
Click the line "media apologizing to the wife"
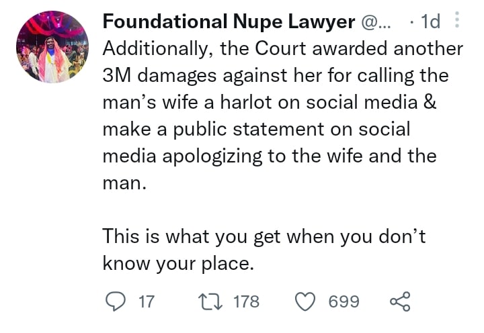[x=269, y=156]
